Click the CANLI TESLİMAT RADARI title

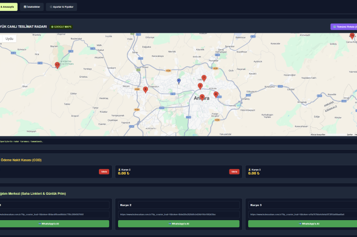pos(24,27)
